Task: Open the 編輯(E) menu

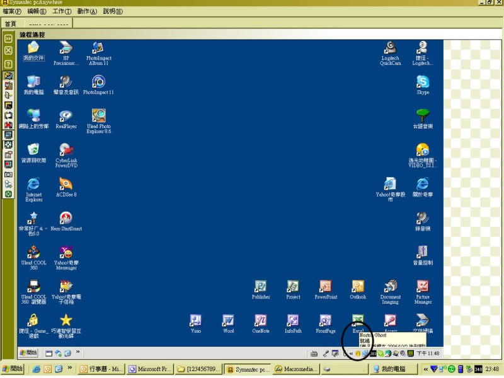Action: [37, 11]
